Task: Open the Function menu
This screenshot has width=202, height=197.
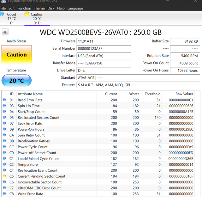Action: (24, 9)
